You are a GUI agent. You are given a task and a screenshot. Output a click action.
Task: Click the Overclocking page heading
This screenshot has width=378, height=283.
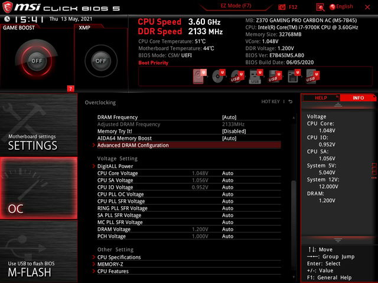(x=100, y=102)
